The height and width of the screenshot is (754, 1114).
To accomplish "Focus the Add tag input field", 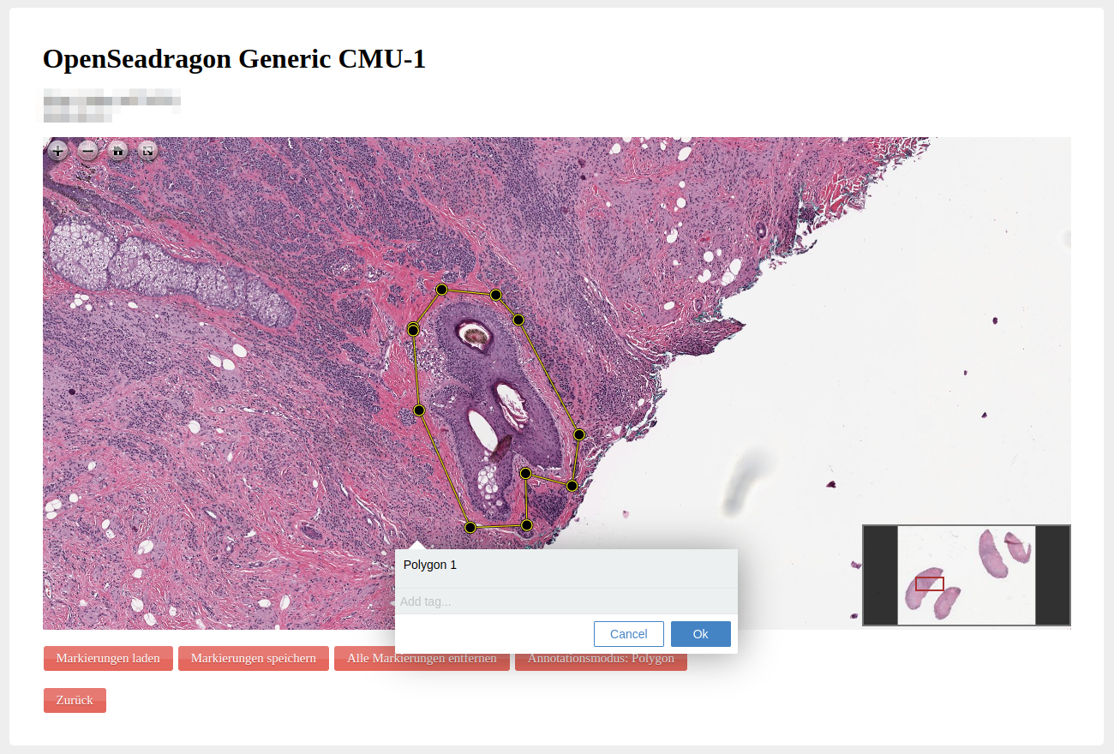I will click(x=566, y=601).
